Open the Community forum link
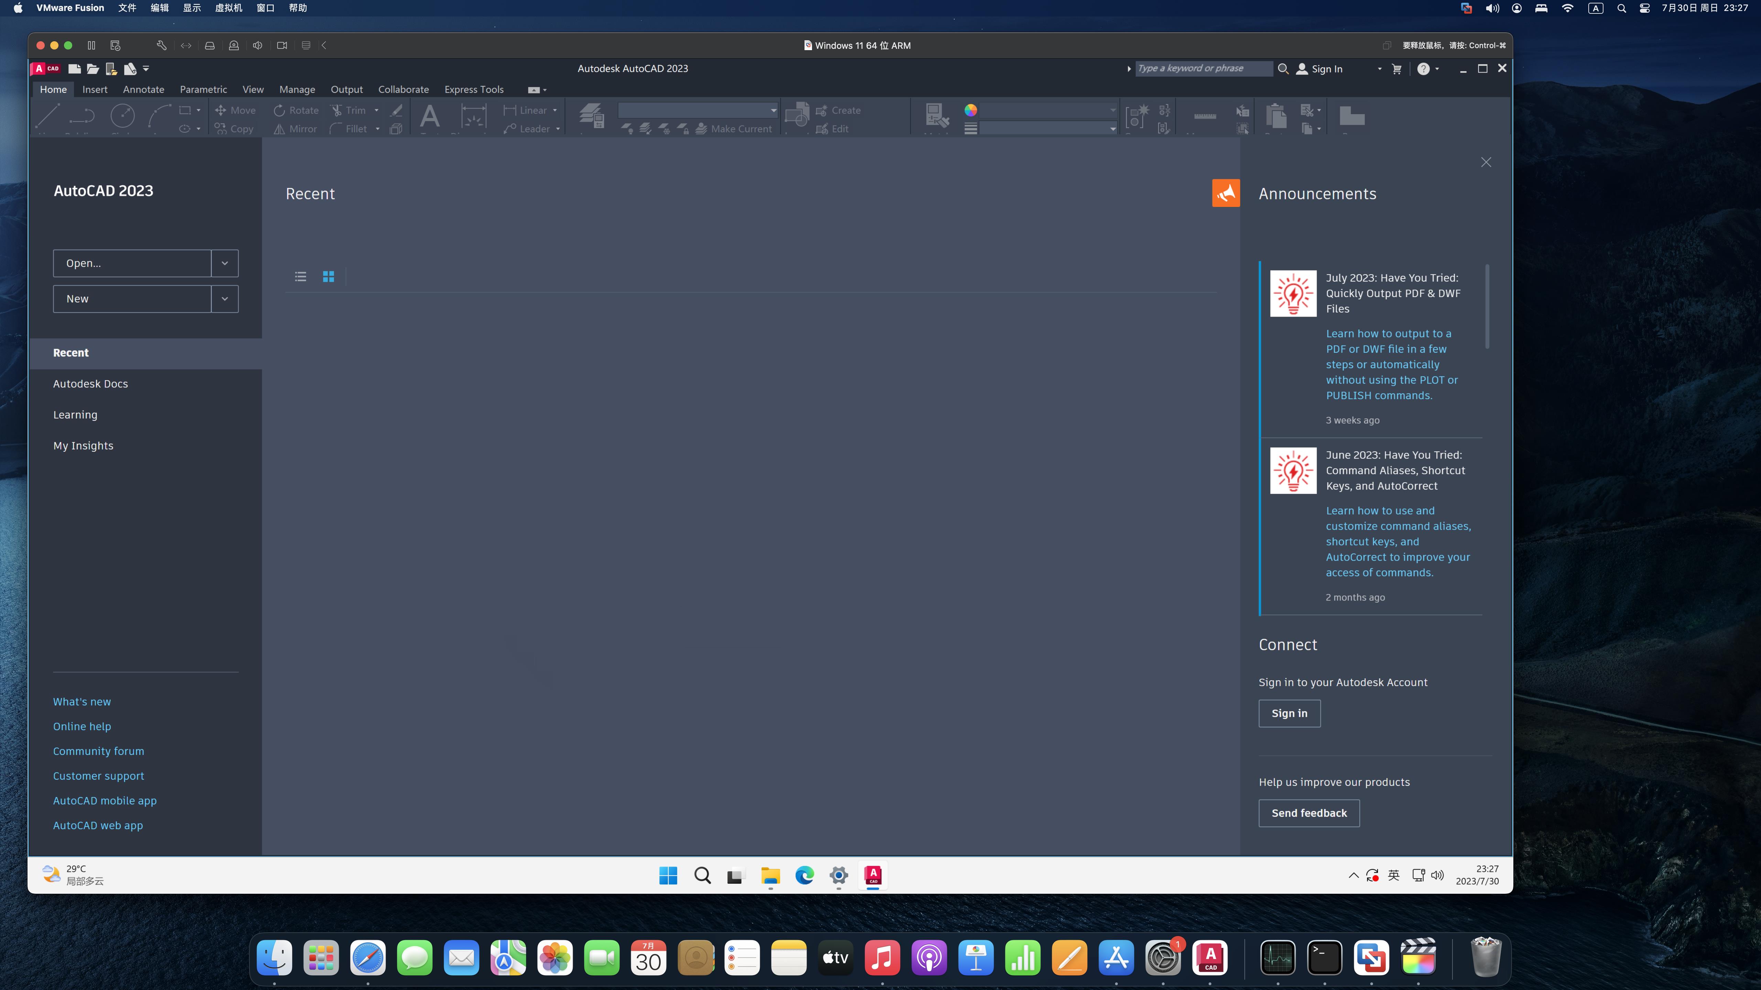 pyautogui.click(x=98, y=751)
